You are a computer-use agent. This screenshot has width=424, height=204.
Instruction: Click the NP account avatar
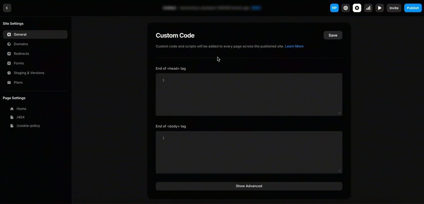[x=334, y=8]
